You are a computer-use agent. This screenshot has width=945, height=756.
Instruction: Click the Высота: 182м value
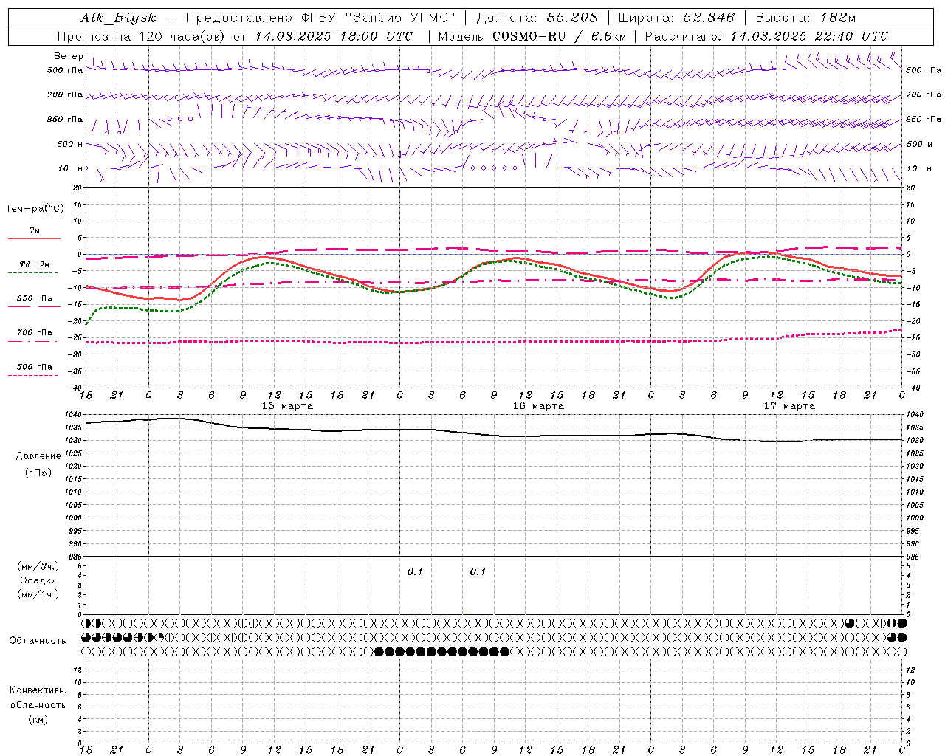pyautogui.click(x=805, y=18)
